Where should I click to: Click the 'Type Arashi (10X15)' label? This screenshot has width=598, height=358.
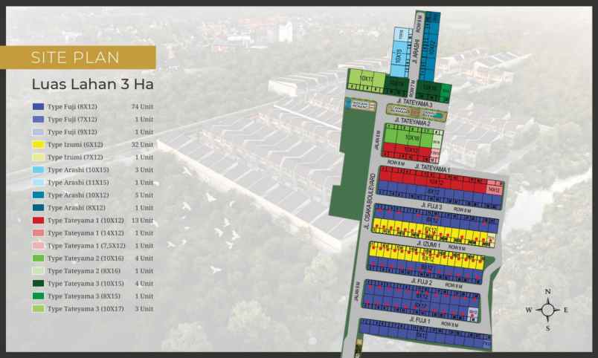[x=78, y=169]
